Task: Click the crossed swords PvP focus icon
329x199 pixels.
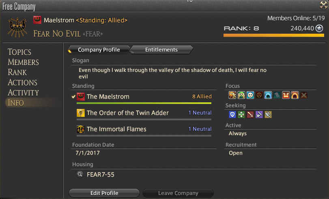Action: coord(303,95)
